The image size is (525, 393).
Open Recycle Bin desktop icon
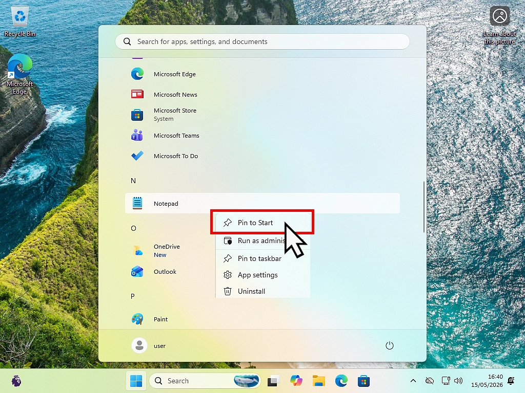(x=20, y=21)
